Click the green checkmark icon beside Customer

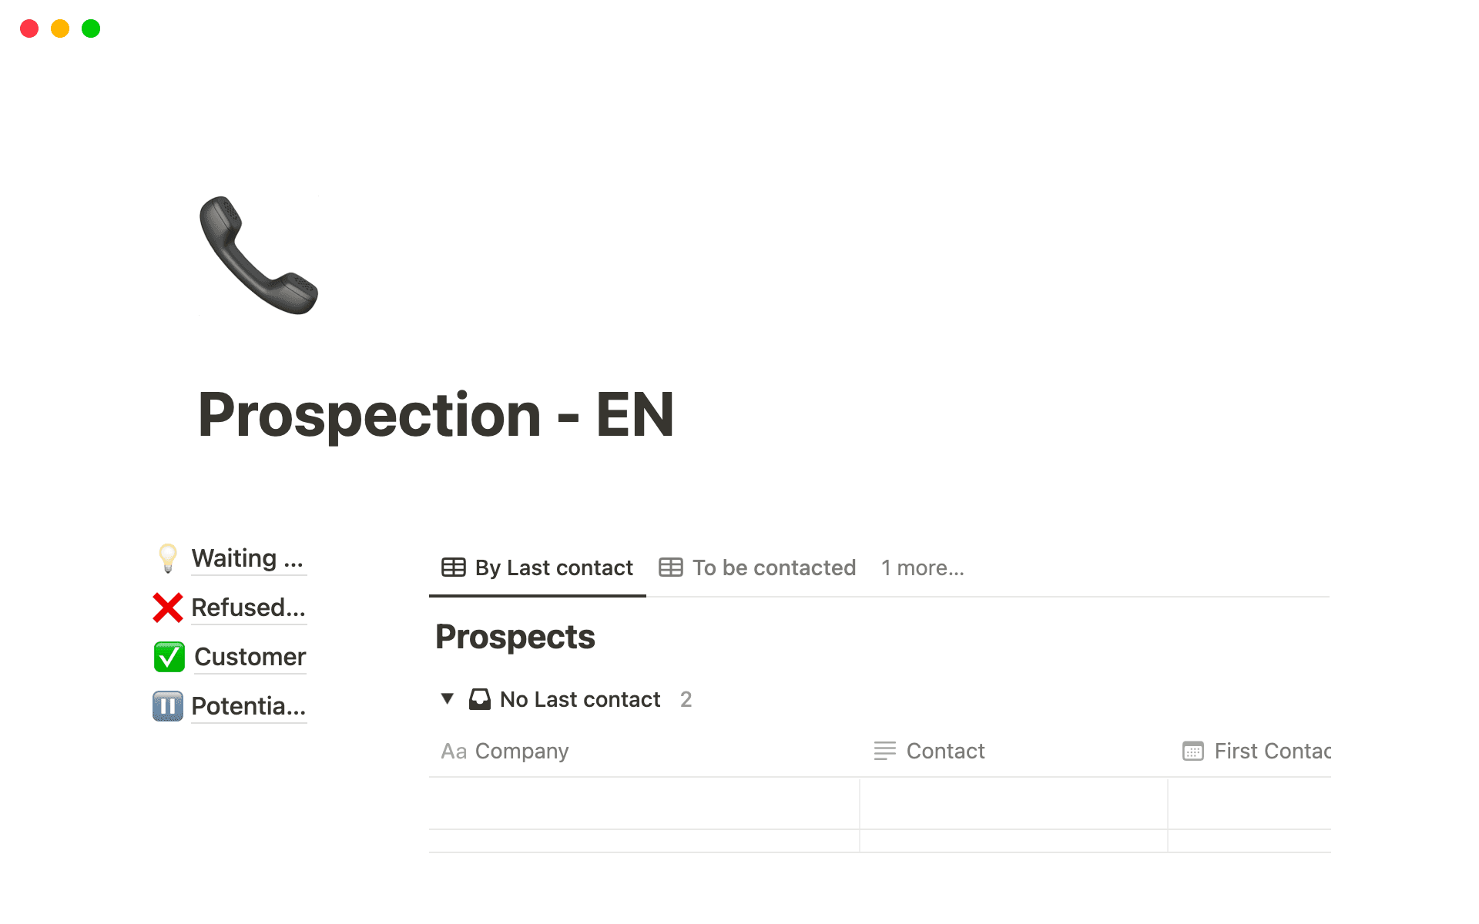(168, 657)
